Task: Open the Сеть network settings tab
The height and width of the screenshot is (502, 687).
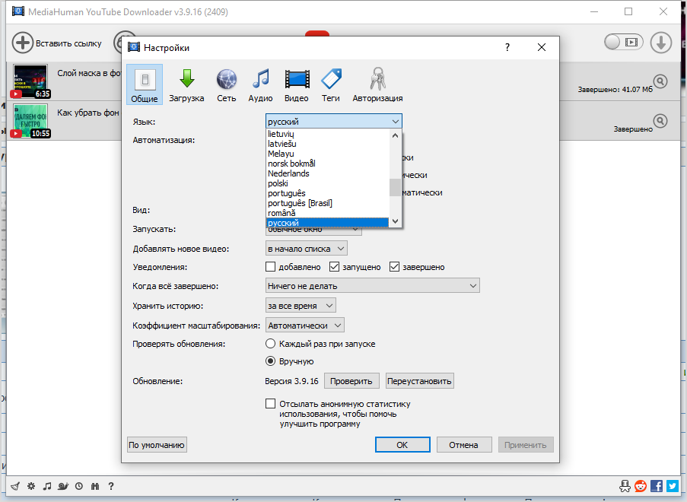Action: click(226, 85)
